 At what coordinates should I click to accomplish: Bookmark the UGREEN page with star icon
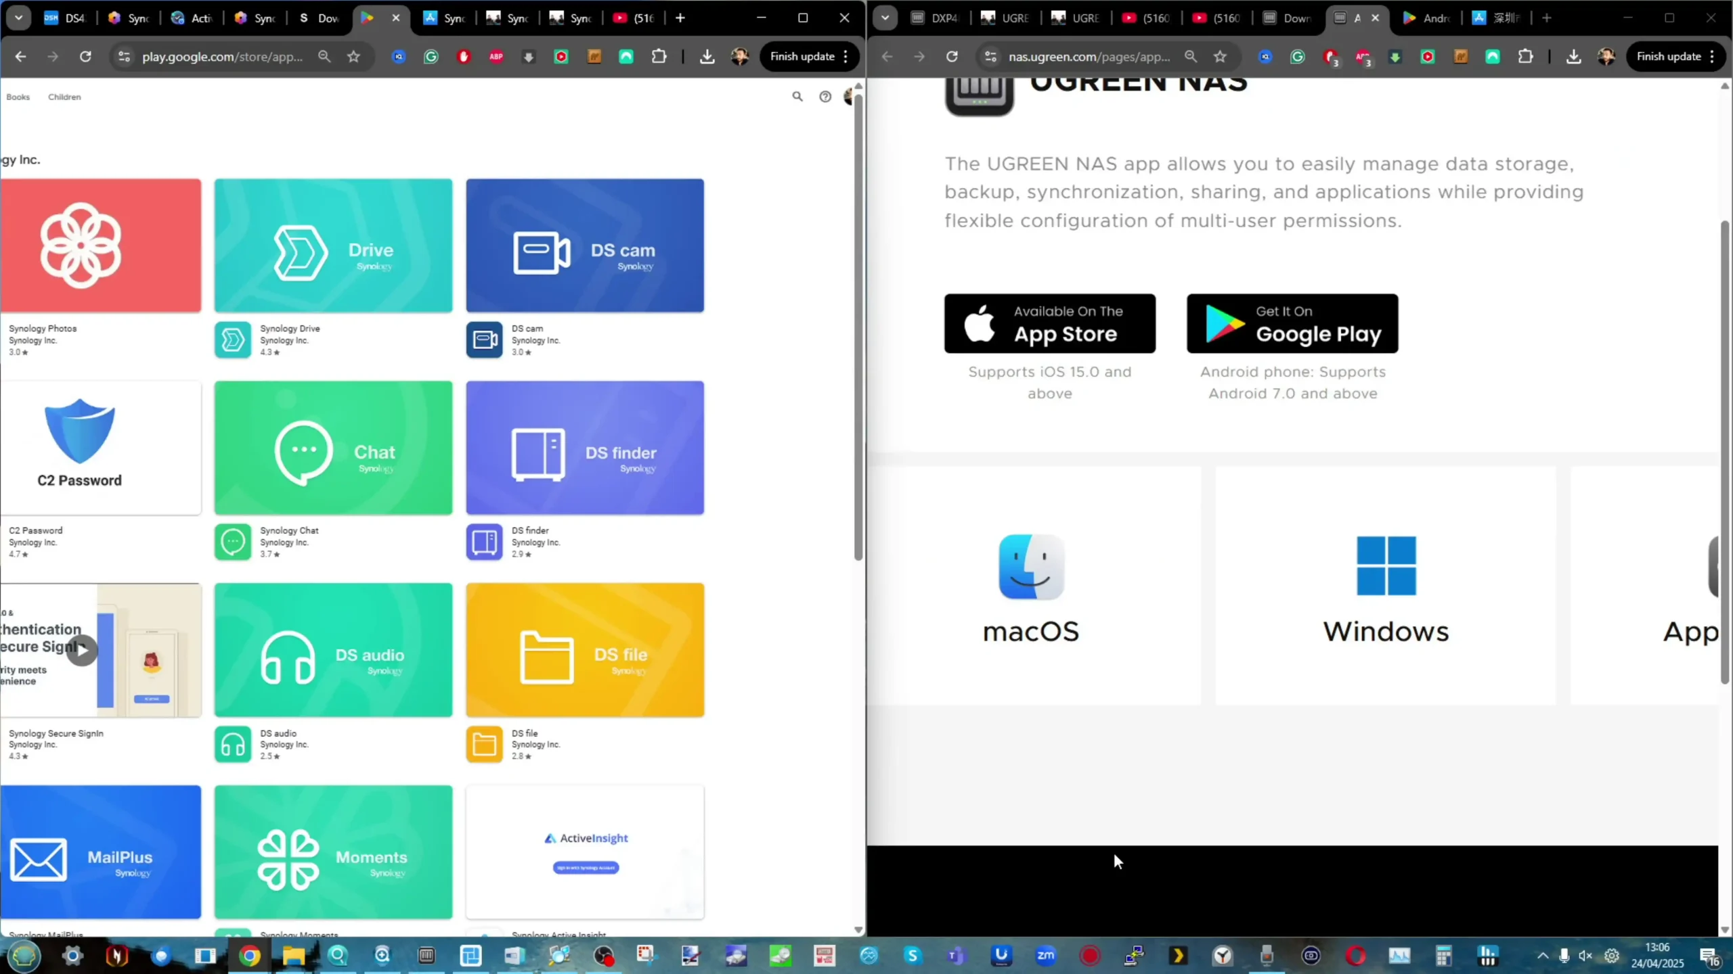(1220, 57)
